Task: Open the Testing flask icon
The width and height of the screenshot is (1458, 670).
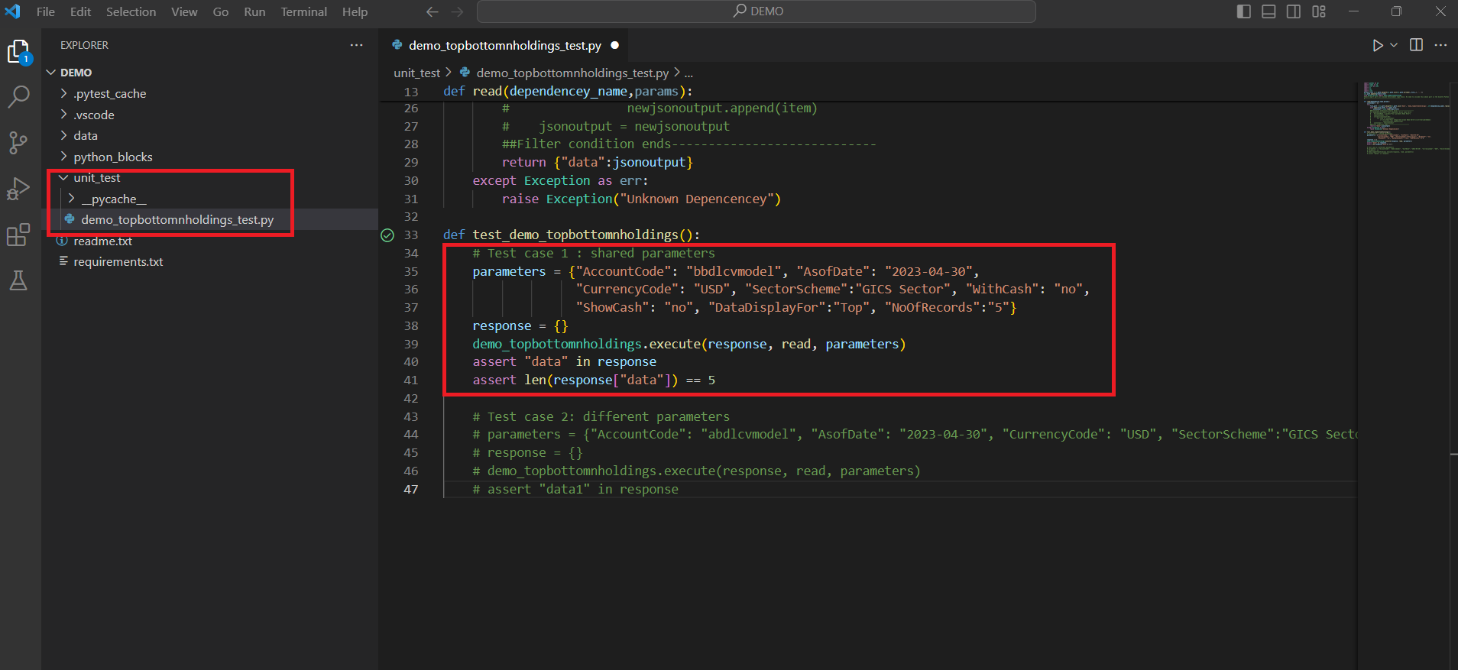Action: click(18, 280)
